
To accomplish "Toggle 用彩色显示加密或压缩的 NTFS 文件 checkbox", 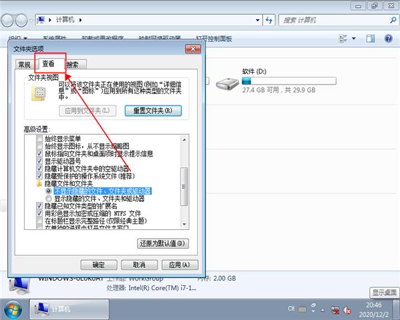I will tap(39, 213).
